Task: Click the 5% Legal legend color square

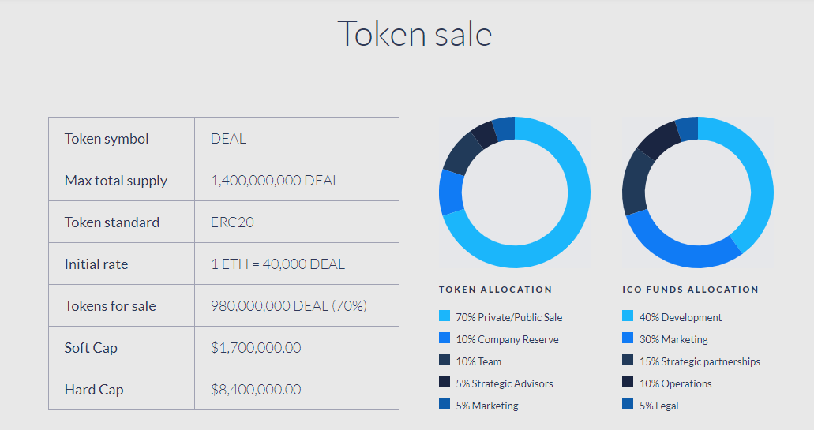Action: pyautogui.click(x=628, y=404)
